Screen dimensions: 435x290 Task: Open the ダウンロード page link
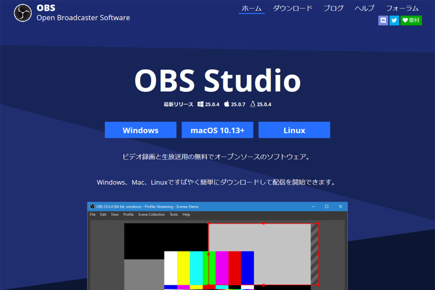pos(292,8)
